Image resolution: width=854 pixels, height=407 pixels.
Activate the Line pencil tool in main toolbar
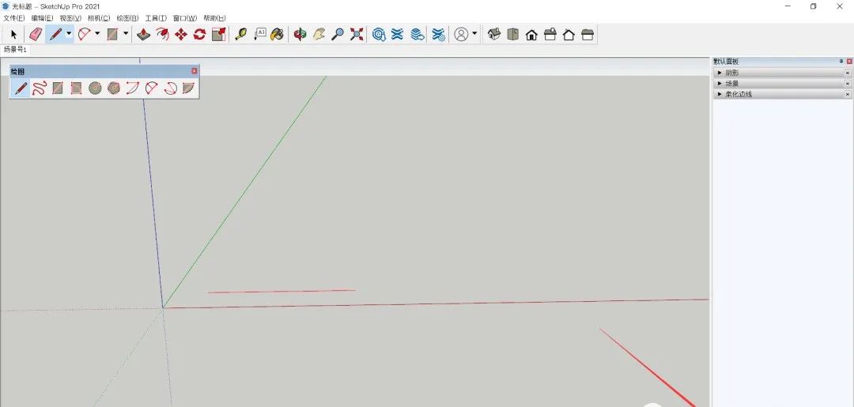(55, 35)
